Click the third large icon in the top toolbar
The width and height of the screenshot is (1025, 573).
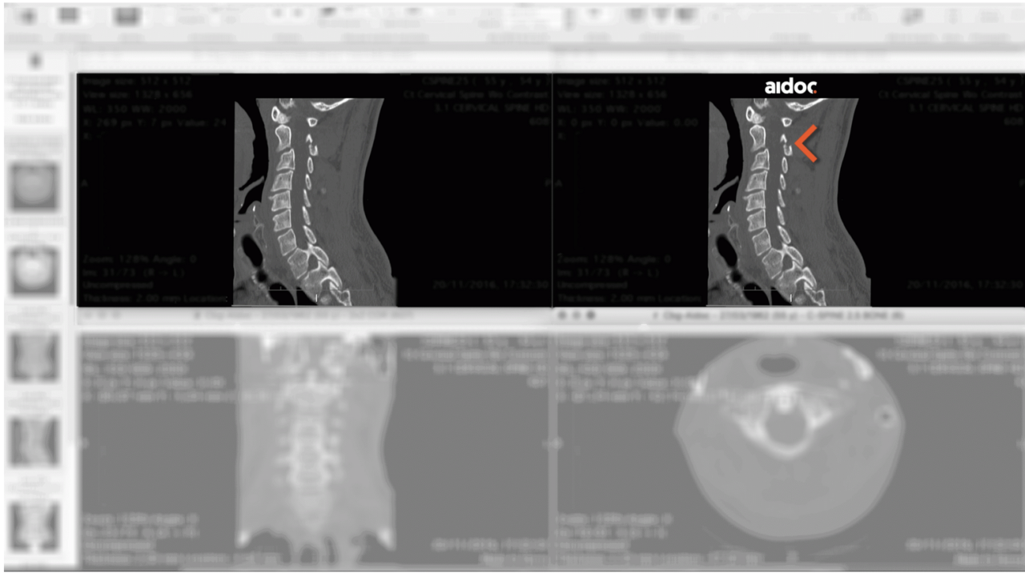(126, 16)
